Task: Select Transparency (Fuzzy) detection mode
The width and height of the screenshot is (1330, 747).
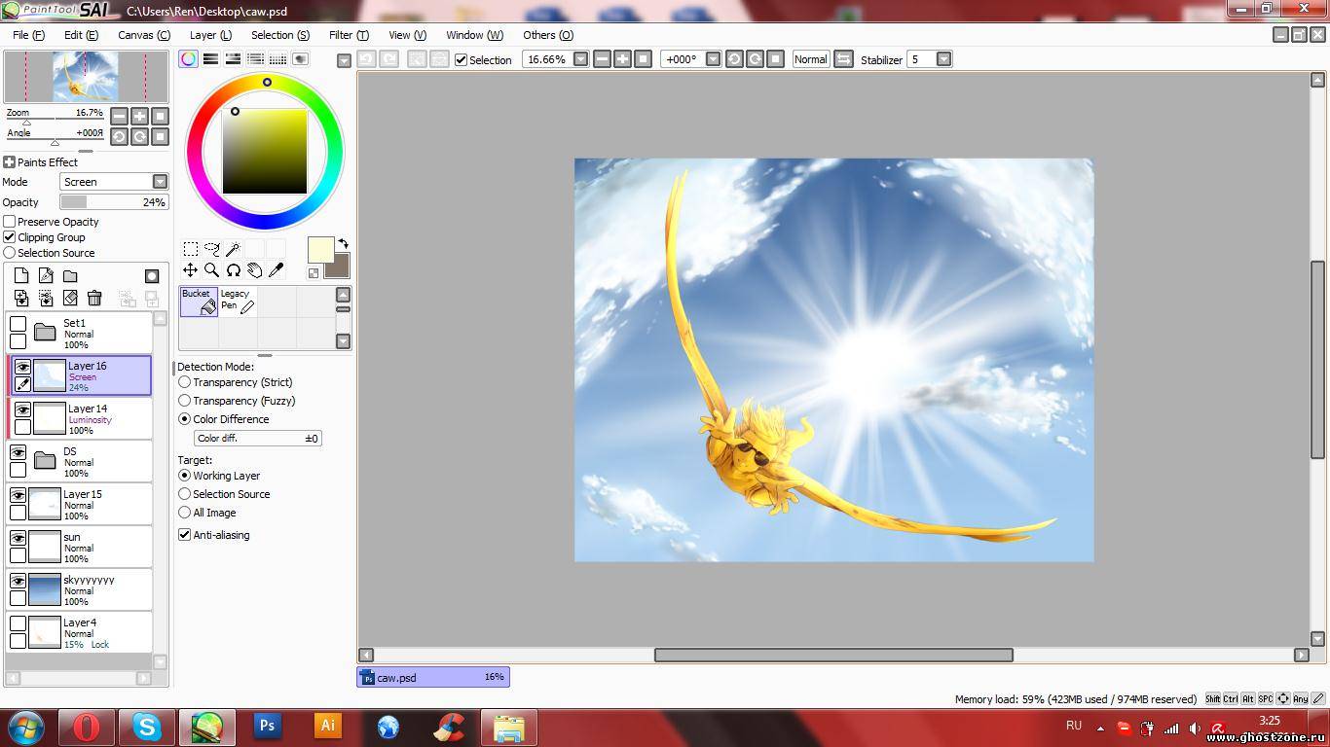Action: pyautogui.click(x=184, y=401)
